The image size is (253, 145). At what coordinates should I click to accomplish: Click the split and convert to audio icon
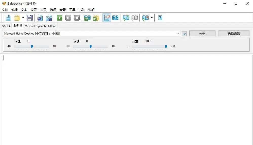49,18
